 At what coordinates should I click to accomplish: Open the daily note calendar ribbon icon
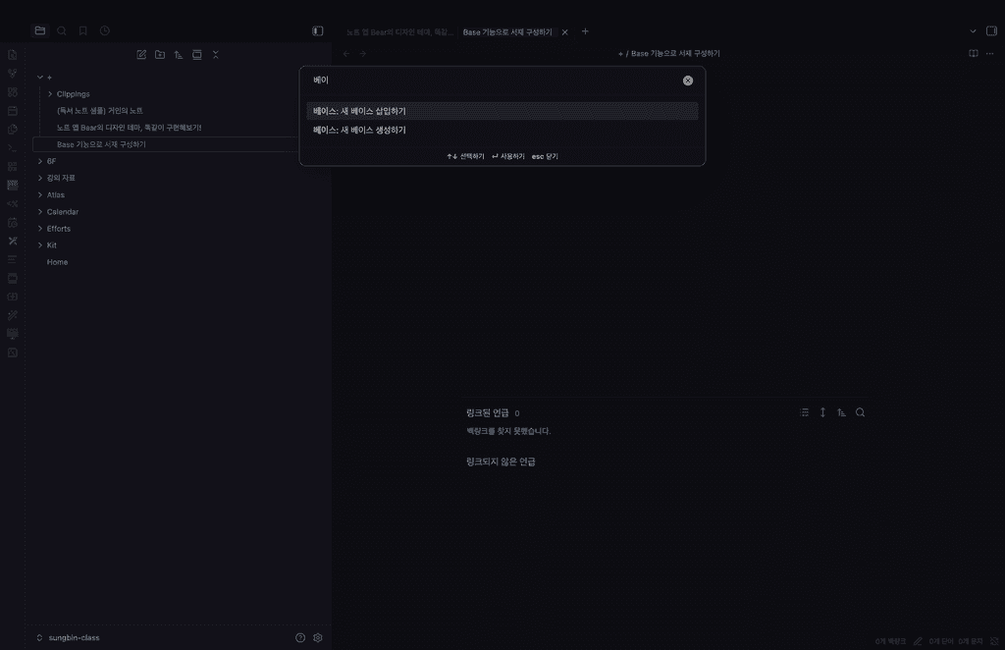pyautogui.click(x=12, y=110)
